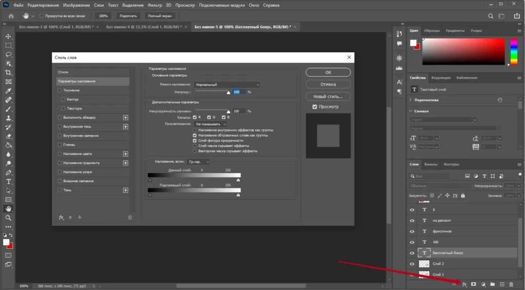Create new adjustment layer icon
The height and width of the screenshot is (290, 525).
click(483, 284)
